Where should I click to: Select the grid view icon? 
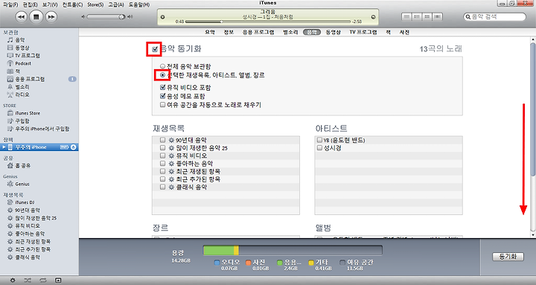coord(427,16)
